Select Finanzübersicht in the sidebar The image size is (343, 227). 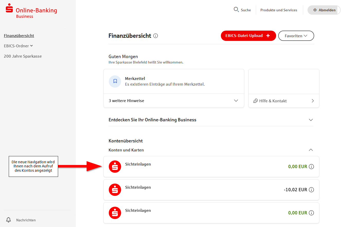(19, 35)
